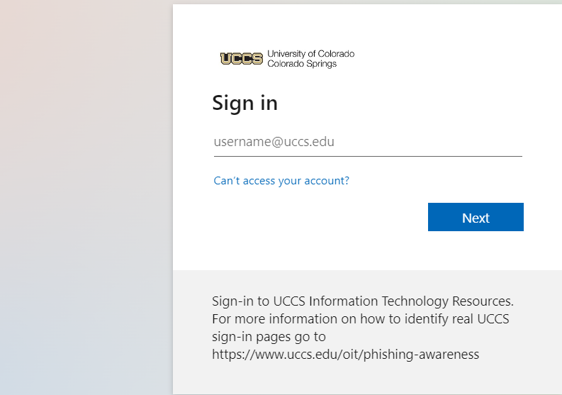This screenshot has width=562, height=395.
Task: Click the 'Sign in' heading
Action: (245, 104)
